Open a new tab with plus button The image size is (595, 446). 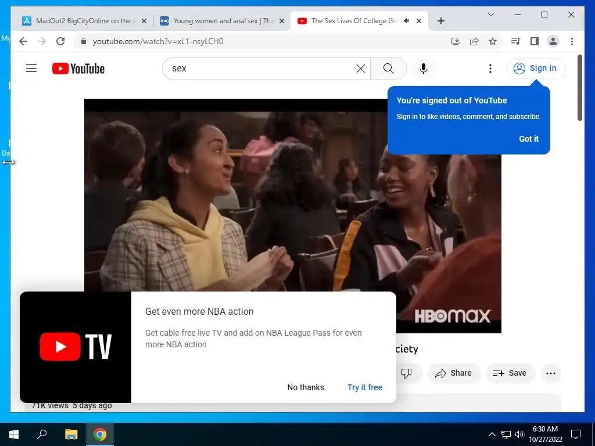tap(440, 21)
